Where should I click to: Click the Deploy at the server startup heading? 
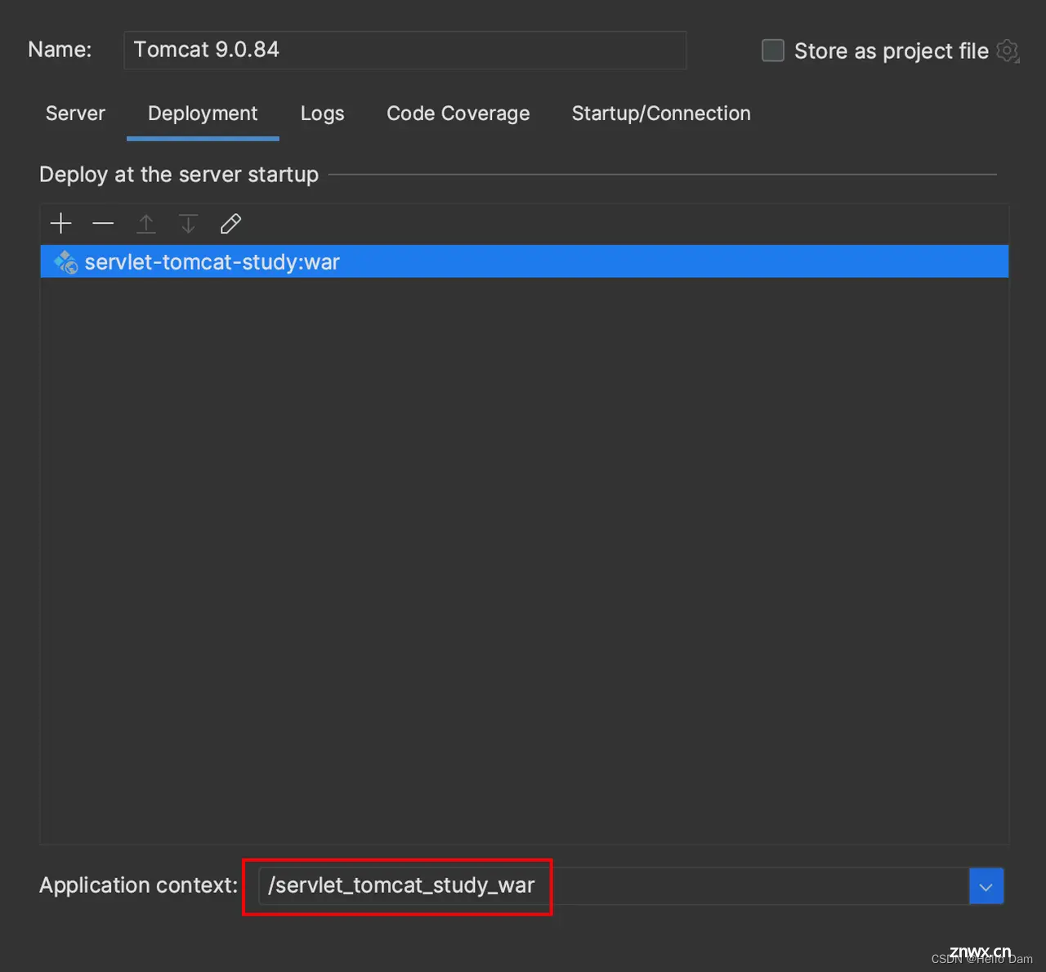pyautogui.click(x=179, y=175)
